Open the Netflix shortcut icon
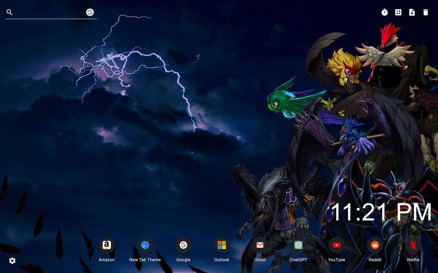Image resolution: width=438 pixels, height=273 pixels. 413,245
